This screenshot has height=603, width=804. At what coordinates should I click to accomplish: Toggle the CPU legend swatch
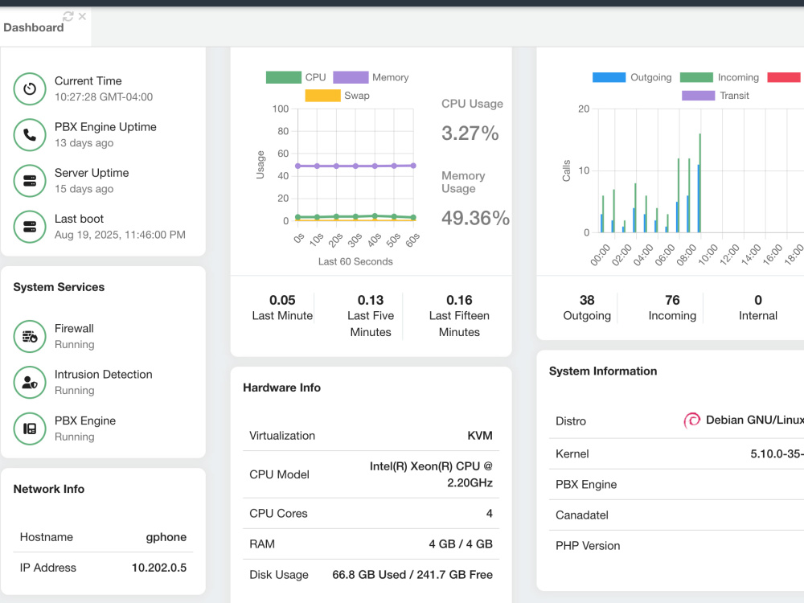pyautogui.click(x=284, y=77)
